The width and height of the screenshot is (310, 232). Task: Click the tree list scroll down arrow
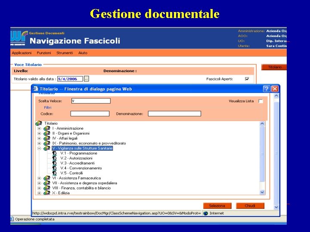tap(262, 192)
